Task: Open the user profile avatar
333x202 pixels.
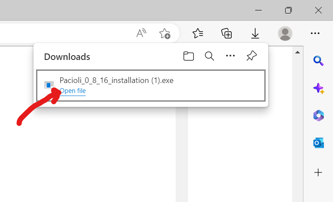Action: coord(285,33)
